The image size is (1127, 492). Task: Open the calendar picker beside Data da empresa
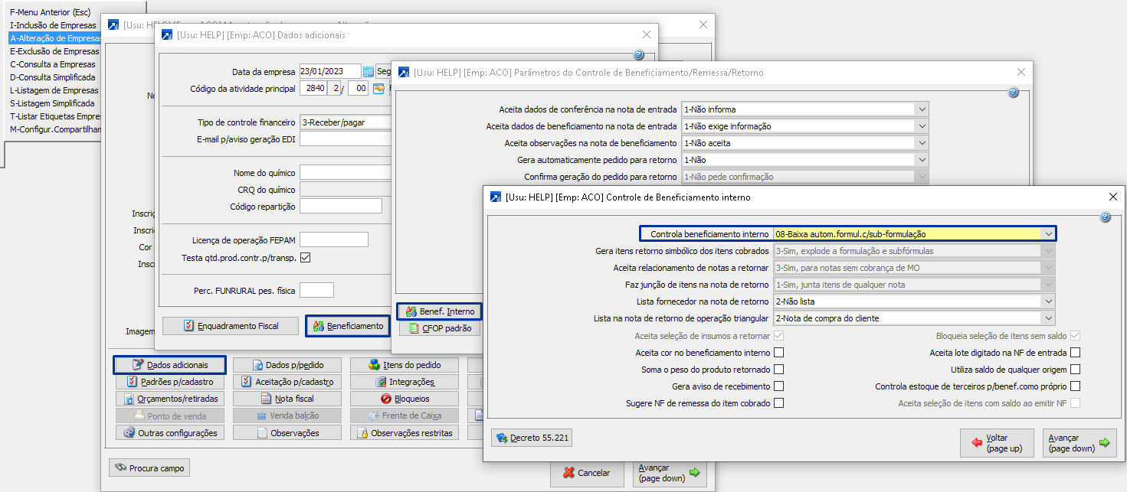(x=368, y=72)
